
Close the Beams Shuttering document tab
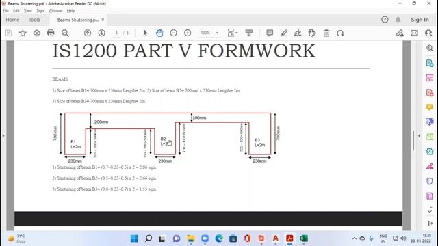tap(103, 20)
